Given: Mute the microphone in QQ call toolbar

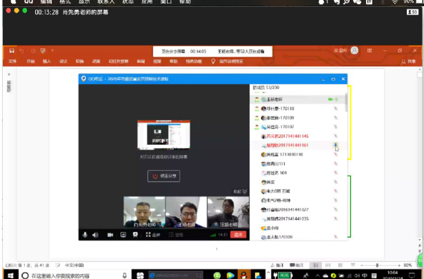Looking at the screenshot, I should [x=85, y=235].
